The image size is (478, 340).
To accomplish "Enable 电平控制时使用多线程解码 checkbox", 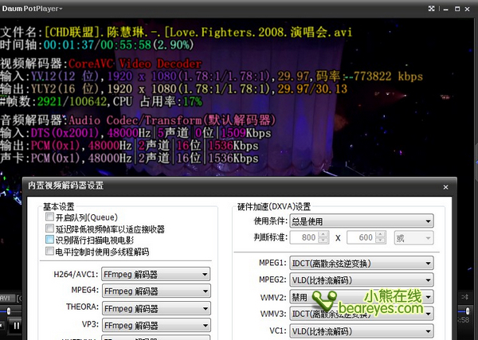I will [x=49, y=251].
